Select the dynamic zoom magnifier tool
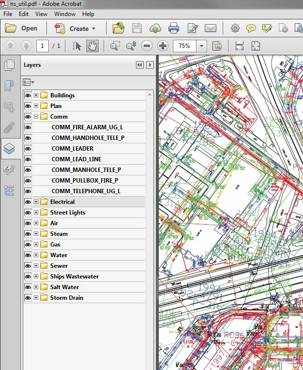 click(x=131, y=46)
